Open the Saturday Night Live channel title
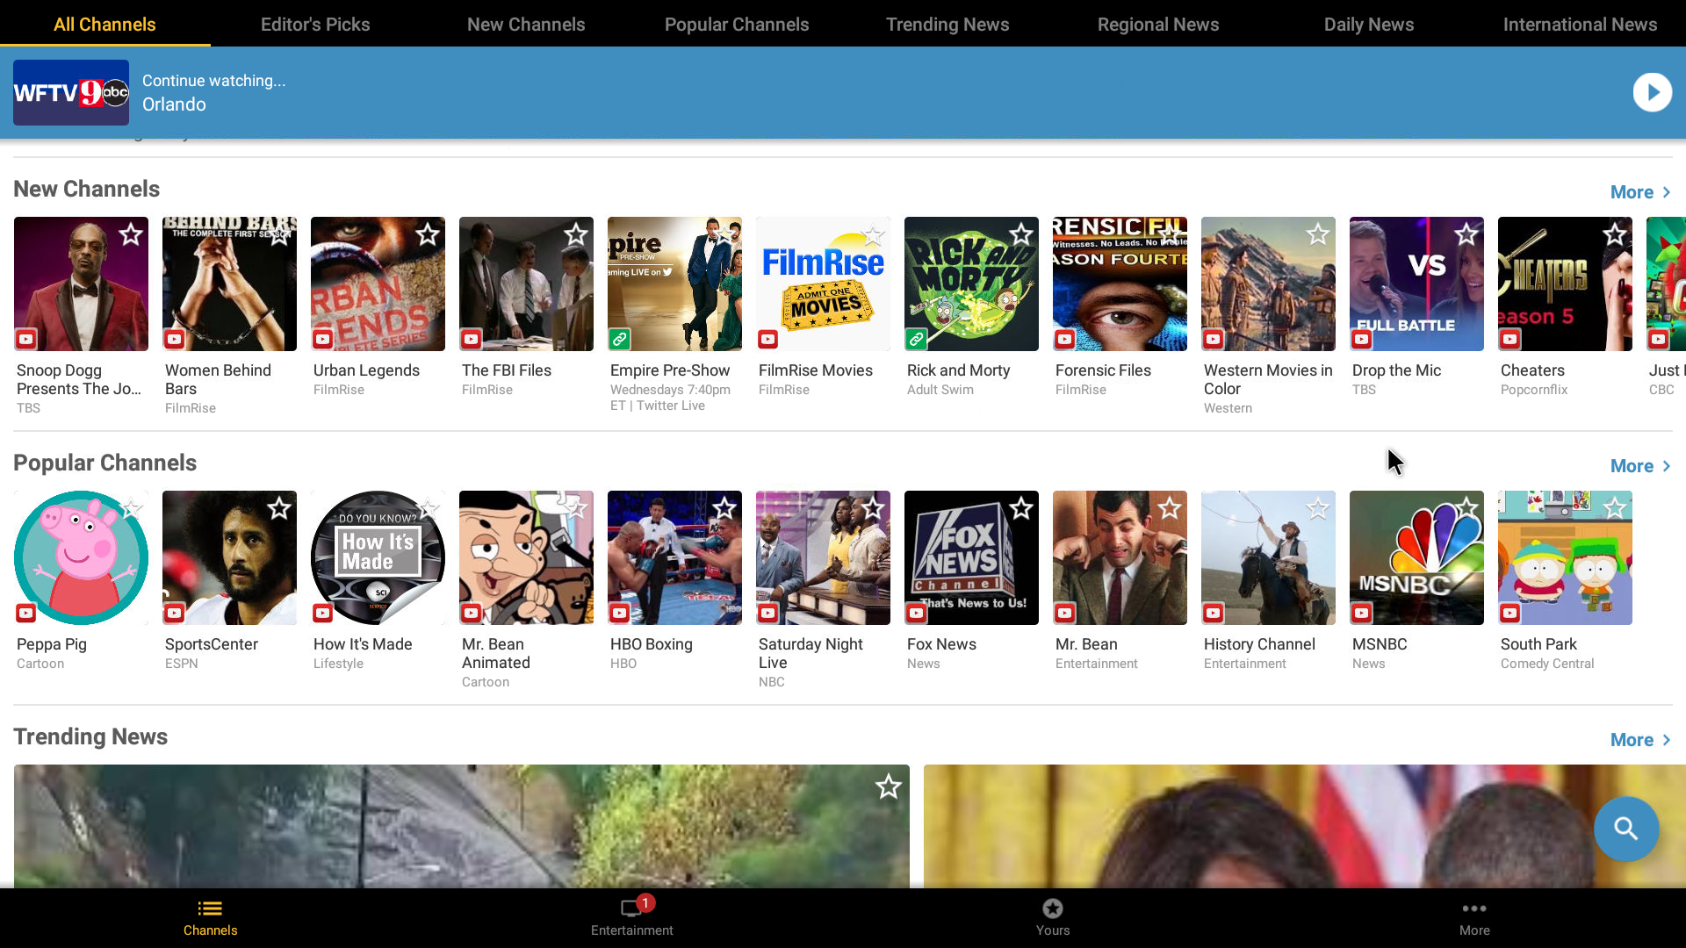 tap(811, 653)
